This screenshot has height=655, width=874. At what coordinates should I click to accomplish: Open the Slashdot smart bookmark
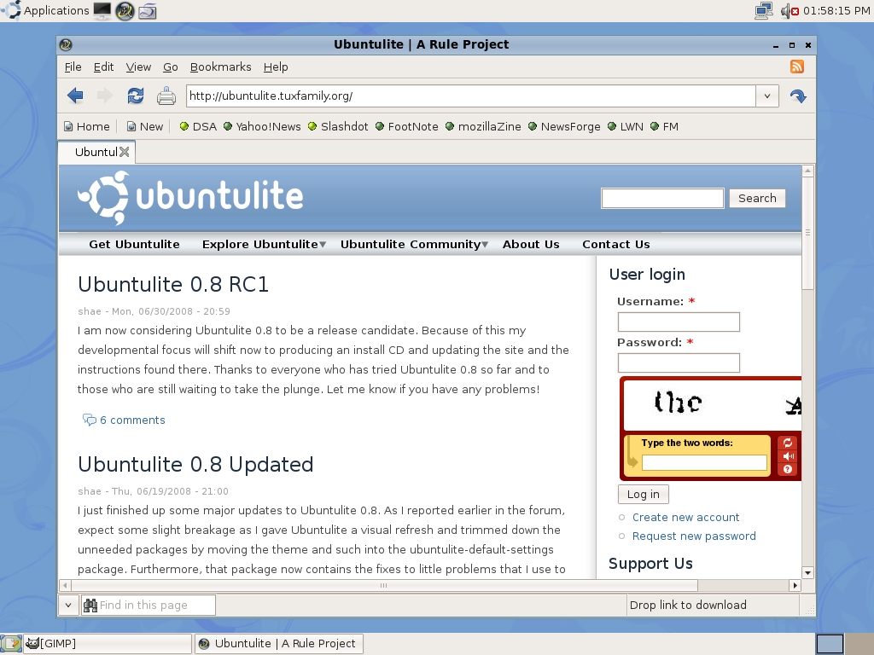coord(338,126)
